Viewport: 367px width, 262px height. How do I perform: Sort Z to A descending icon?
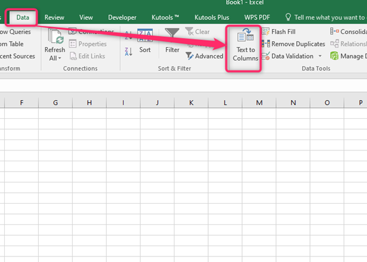click(129, 52)
